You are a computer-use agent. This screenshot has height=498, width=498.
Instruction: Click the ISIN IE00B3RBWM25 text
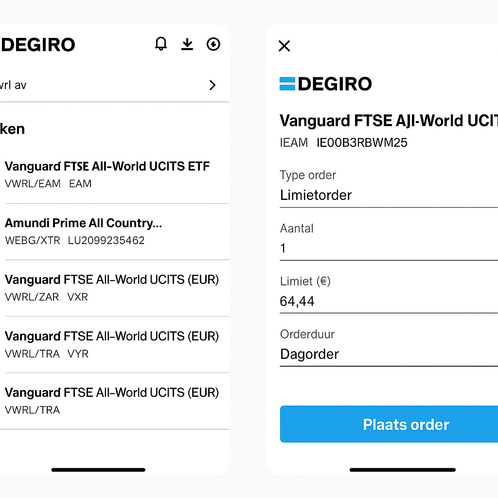click(362, 142)
